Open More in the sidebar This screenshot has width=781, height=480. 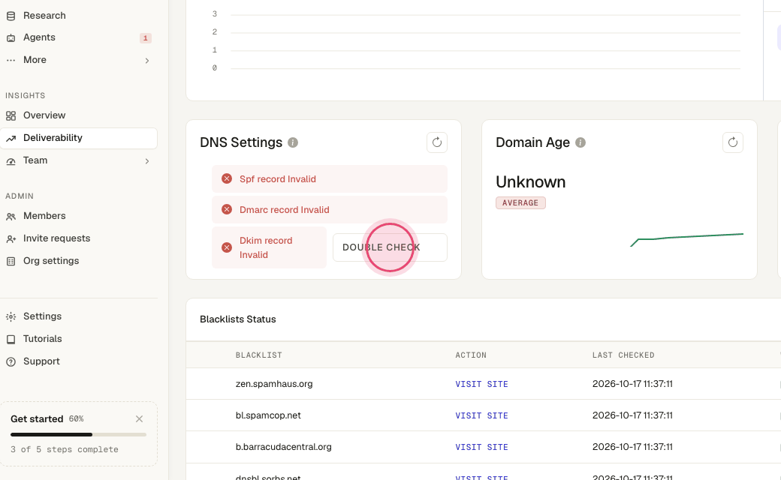[x=35, y=60]
